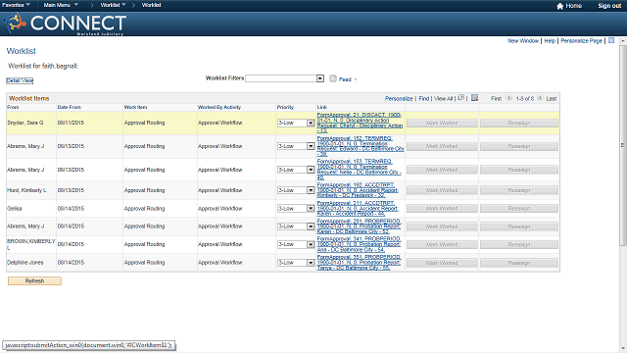Image resolution: width=627 pixels, height=353 pixels.
Task: Open priority dropdown for BROWN,KIMBERLY row
Action: click(x=311, y=244)
